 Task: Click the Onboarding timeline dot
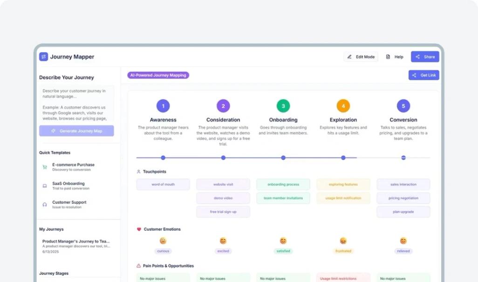click(283, 158)
